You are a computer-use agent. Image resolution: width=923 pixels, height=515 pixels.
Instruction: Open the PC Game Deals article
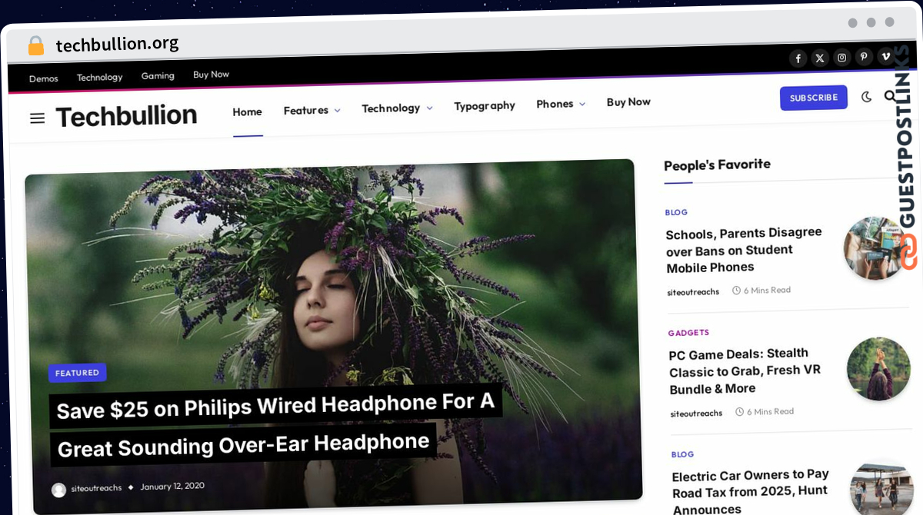point(745,370)
